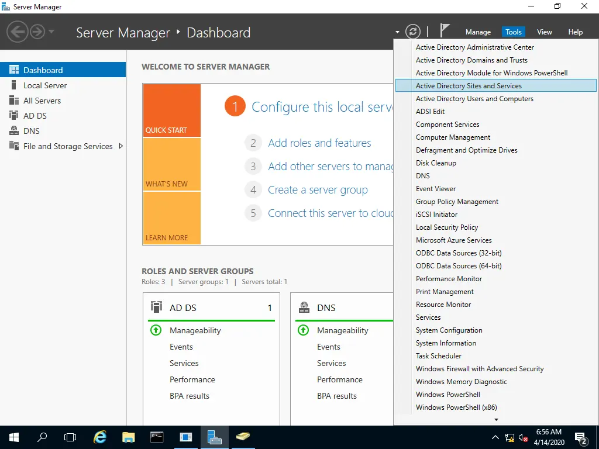Click the back navigation arrow
Screen dimensions: 599x449
[17, 32]
